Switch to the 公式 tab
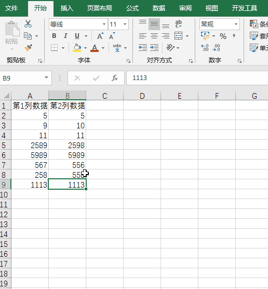 pos(132,8)
